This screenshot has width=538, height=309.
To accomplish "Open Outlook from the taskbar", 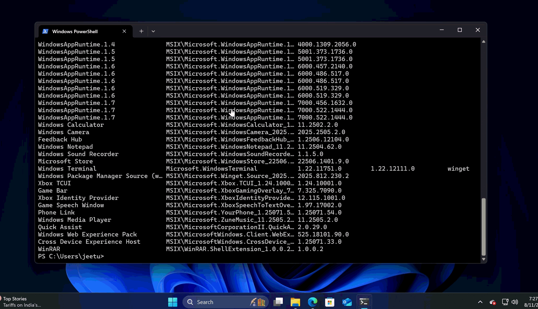I will coord(347,302).
